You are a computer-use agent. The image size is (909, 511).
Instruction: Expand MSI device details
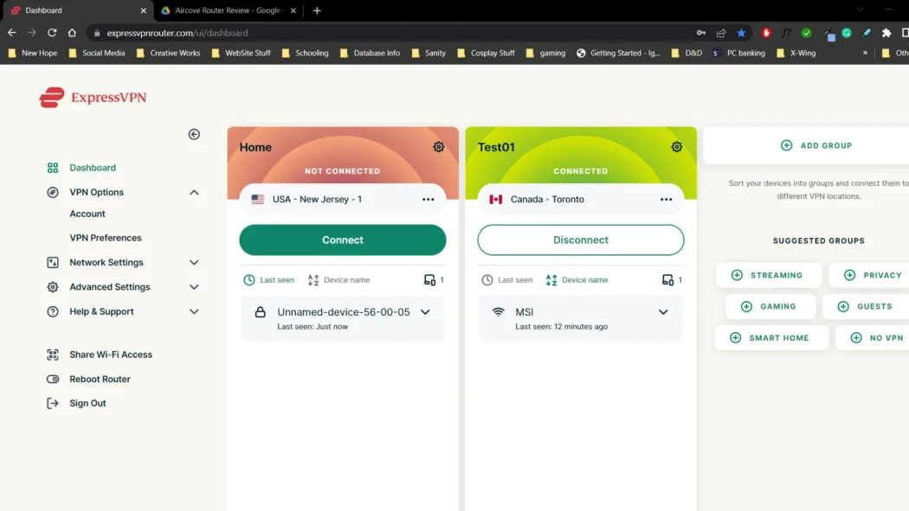pyautogui.click(x=663, y=312)
